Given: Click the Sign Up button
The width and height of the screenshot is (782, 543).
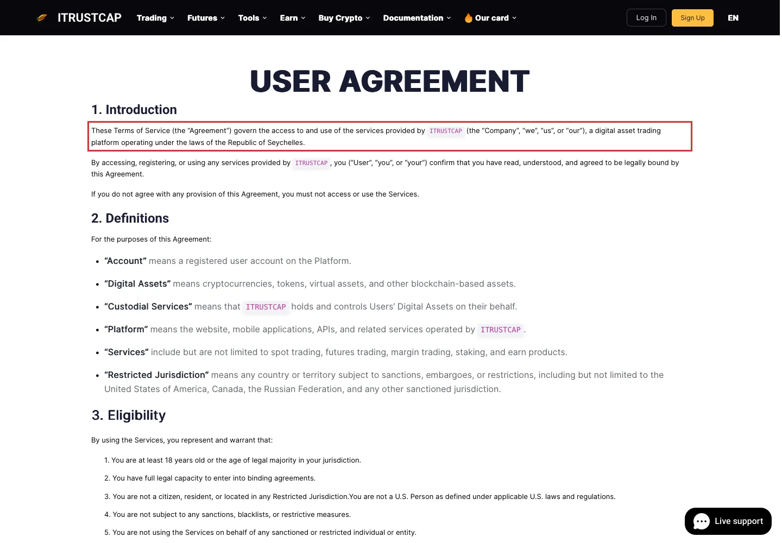Looking at the screenshot, I should [x=692, y=18].
